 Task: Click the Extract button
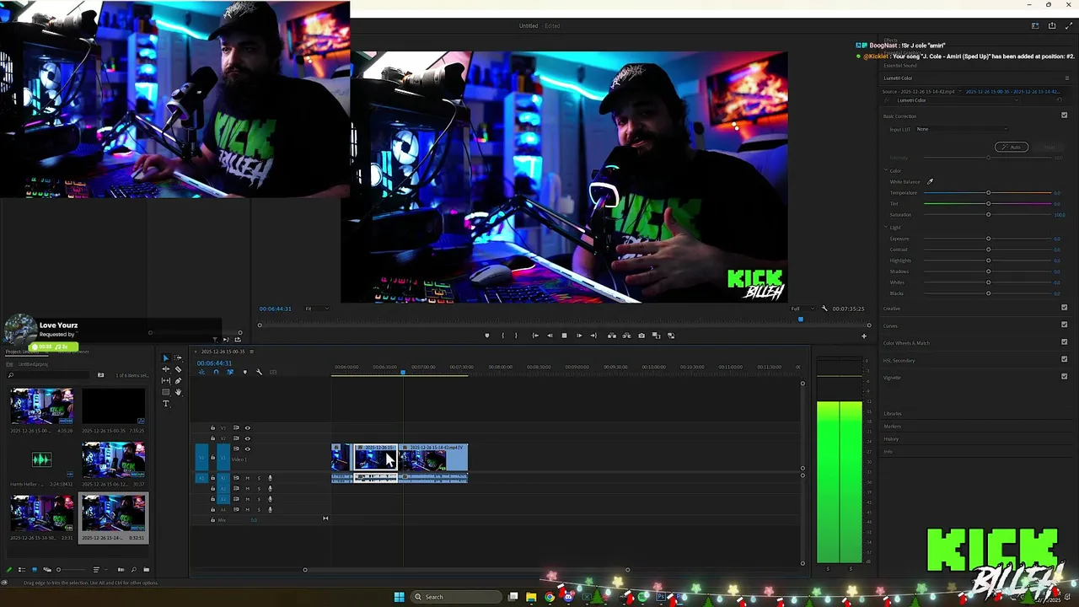point(626,336)
